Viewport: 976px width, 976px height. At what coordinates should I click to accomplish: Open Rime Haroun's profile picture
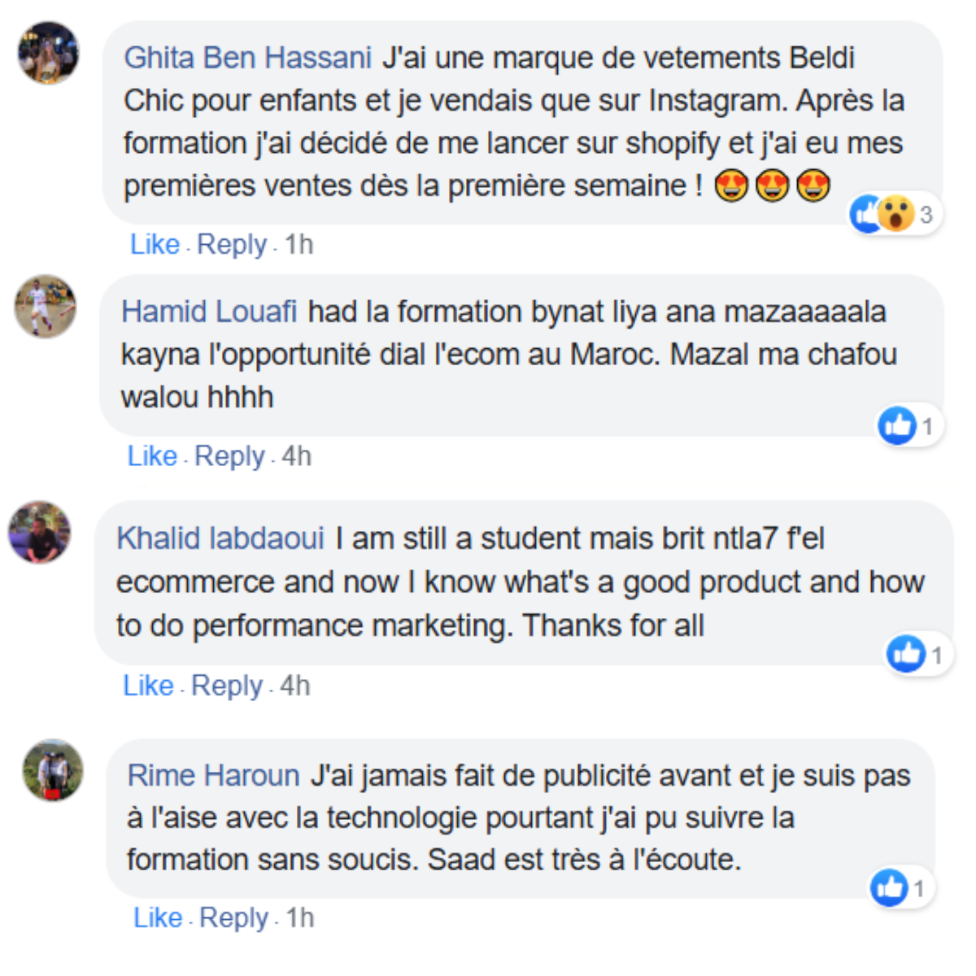pos(53,770)
